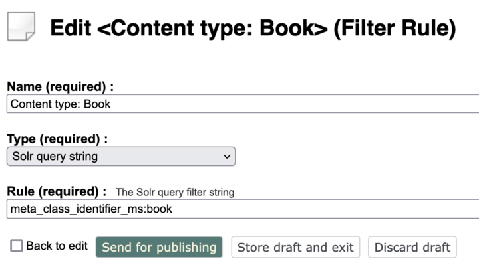The height and width of the screenshot is (271, 479).
Task: Click Store draft and exit button
Action: [295, 247]
